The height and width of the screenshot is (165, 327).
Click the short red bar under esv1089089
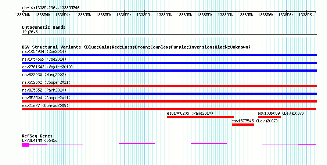click(x=269, y=117)
